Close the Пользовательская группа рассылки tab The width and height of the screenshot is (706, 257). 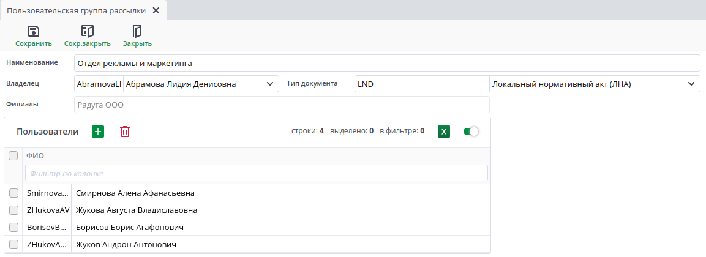[x=156, y=11]
